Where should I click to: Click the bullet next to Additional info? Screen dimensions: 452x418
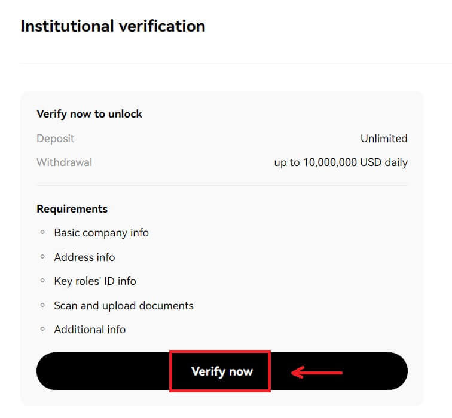pos(42,329)
